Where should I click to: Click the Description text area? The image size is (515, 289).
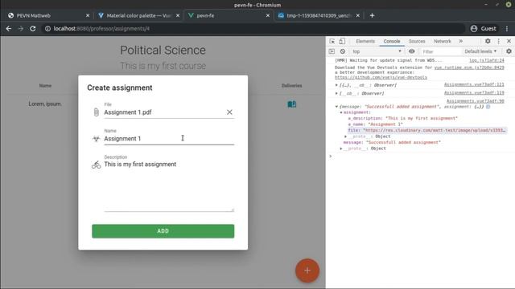169,186
